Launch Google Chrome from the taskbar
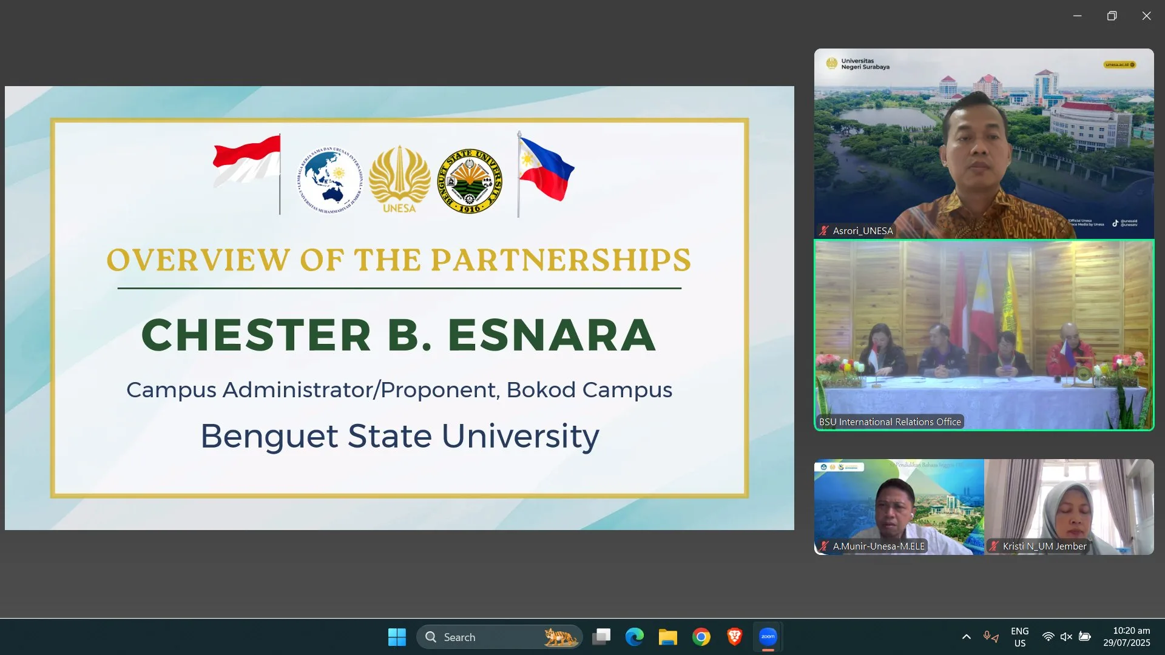Screen dimensions: 1165x655 coord(701,637)
